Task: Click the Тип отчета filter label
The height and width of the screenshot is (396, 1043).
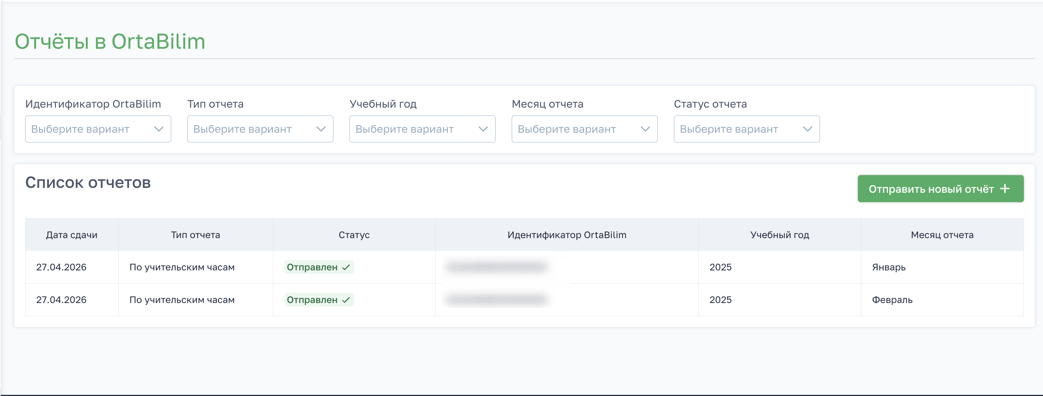Action: 216,104
